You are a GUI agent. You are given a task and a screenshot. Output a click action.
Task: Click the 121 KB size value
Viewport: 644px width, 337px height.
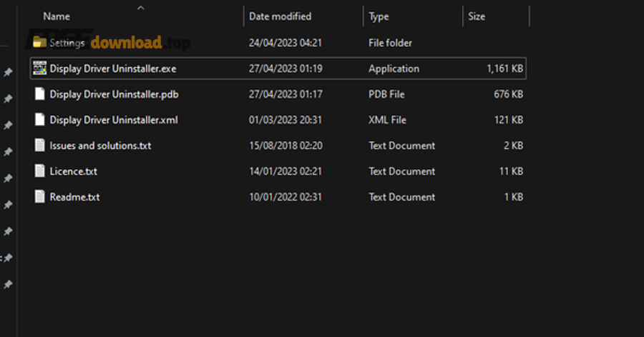509,120
